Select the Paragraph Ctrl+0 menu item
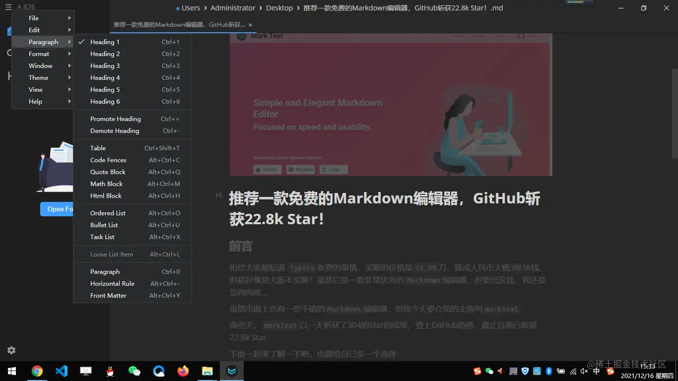The height and width of the screenshot is (381, 678). coord(133,272)
